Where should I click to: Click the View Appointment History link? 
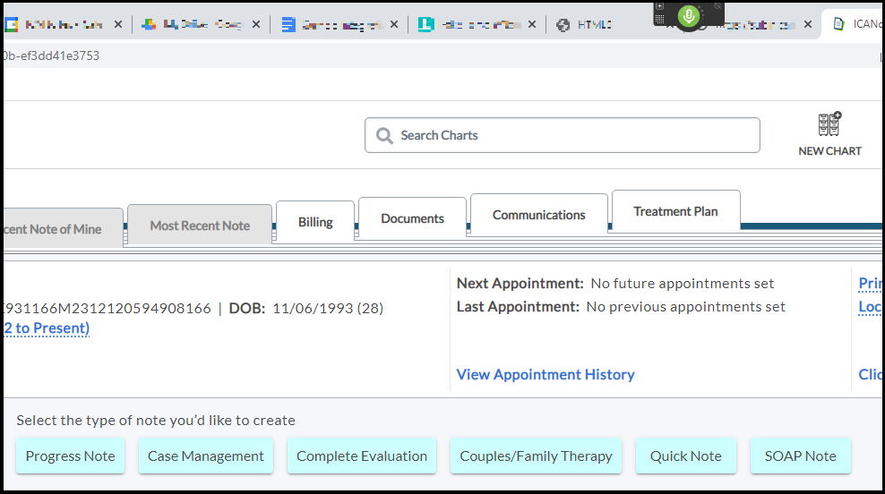point(546,374)
